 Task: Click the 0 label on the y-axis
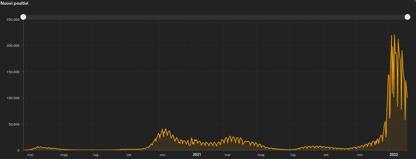pos(18,150)
